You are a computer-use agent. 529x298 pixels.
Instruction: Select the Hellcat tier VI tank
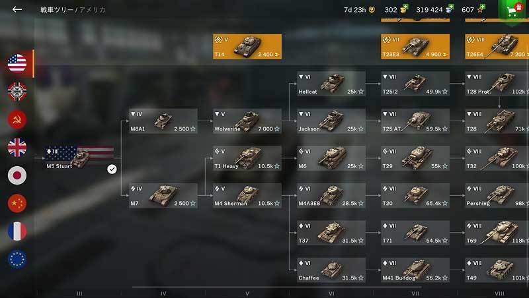(331, 84)
